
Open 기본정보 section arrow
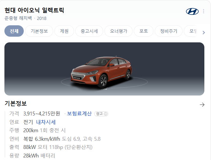(x=202, y=105)
